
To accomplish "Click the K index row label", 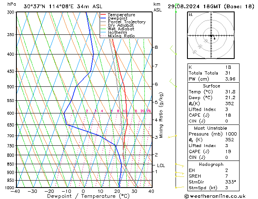I will [x=190, y=67].
